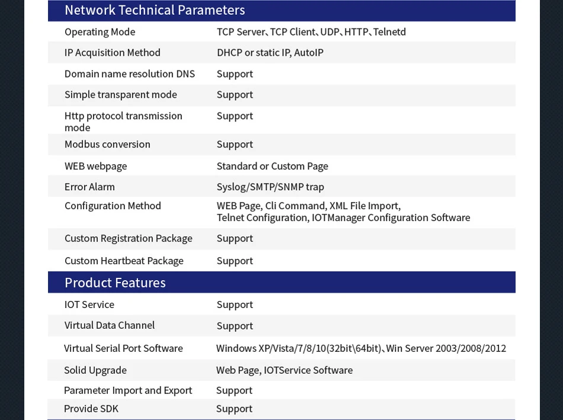Click the Syslog/SMTP/SNMP trap value
This screenshot has height=420, width=563.
click(270, 187)
